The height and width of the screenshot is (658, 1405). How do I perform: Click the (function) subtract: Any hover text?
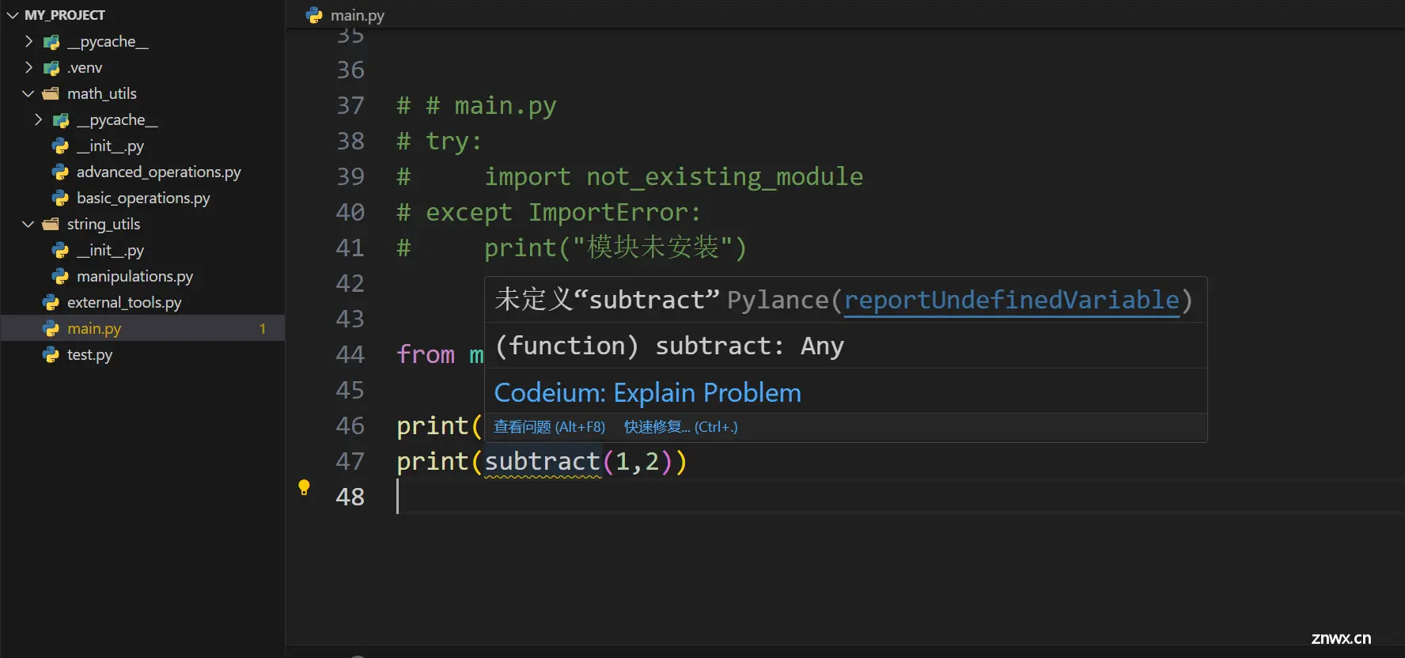(x=669, y=346)
